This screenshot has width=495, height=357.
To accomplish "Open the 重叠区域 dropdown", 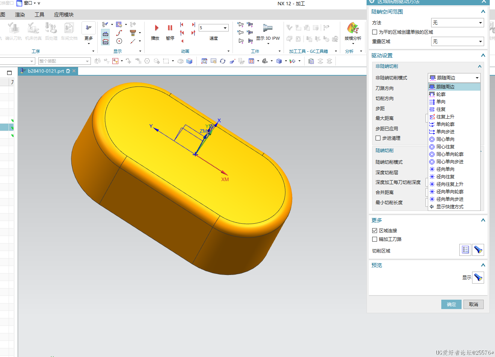I will [457, 42].
